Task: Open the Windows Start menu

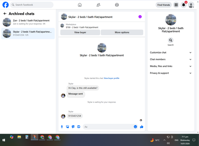Action: pos(4,140)
